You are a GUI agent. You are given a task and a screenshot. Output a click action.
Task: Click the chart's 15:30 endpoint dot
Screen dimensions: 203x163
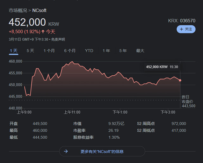pos(180,80)
